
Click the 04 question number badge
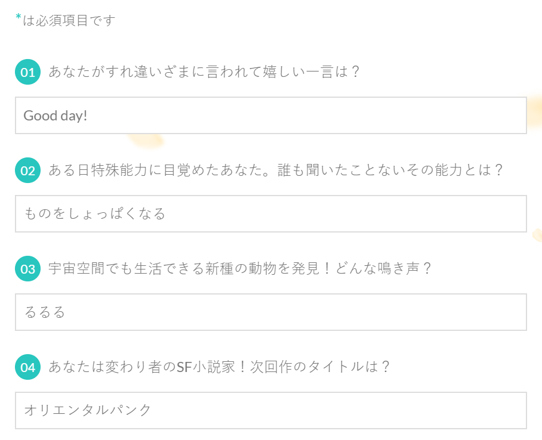coord(27,367)
